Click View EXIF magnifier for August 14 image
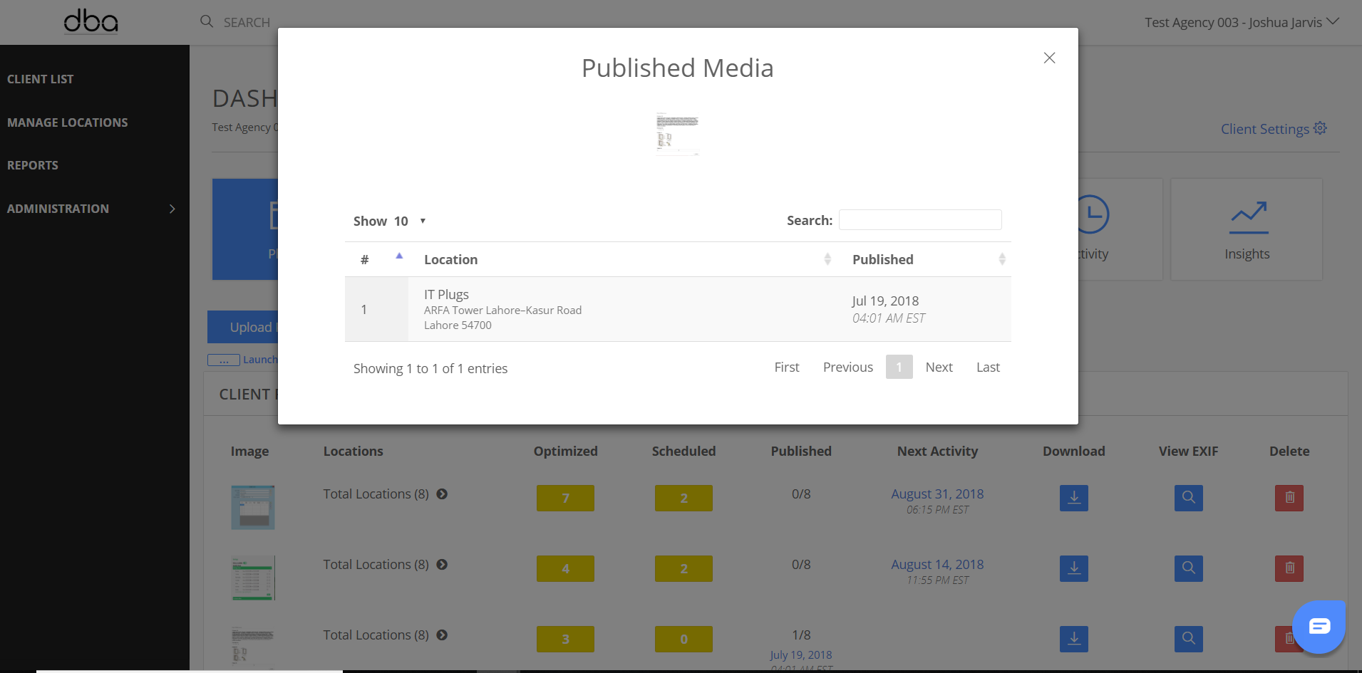 click(x=1188, y=568)
